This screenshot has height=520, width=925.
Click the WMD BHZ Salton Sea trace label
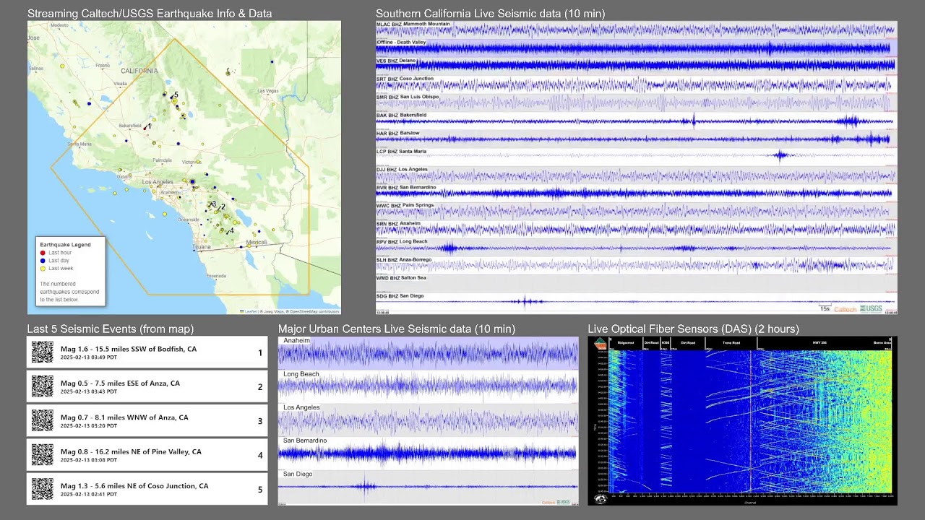(x=402, y=278)
